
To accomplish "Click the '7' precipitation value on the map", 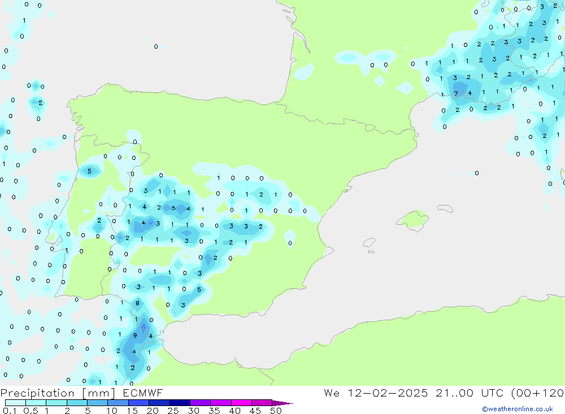I will tap(456, 94).
